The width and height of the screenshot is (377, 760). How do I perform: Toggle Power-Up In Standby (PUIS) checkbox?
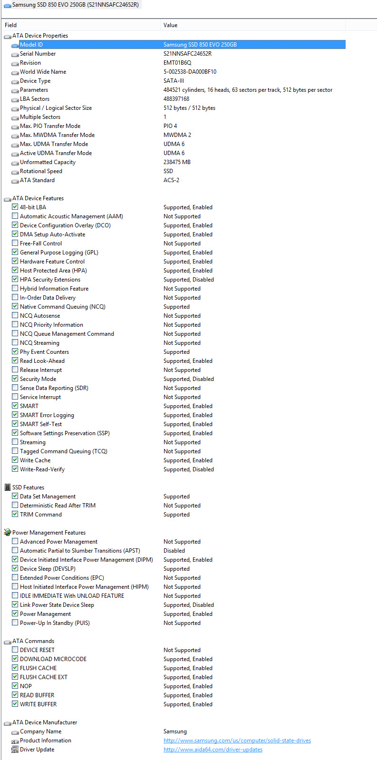pos(15,623)
